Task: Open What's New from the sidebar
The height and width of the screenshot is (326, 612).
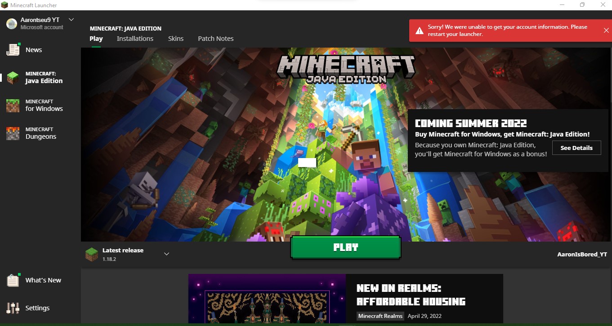Action: (43, 280)
